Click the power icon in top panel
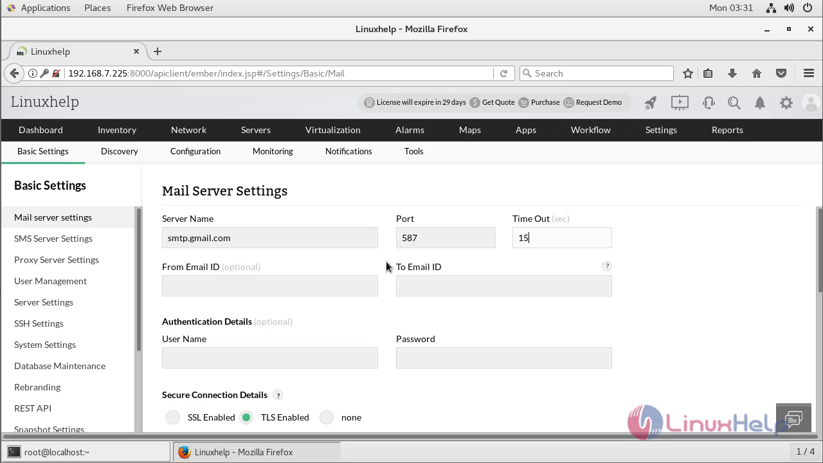 pos(809,8)
